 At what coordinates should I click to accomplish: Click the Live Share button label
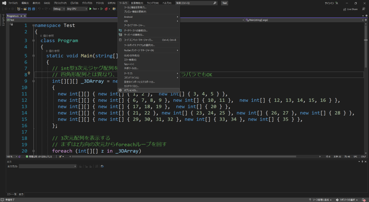352,9
